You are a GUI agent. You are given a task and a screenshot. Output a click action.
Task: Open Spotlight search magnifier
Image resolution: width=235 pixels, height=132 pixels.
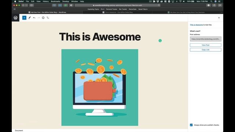tap(211, 1)
